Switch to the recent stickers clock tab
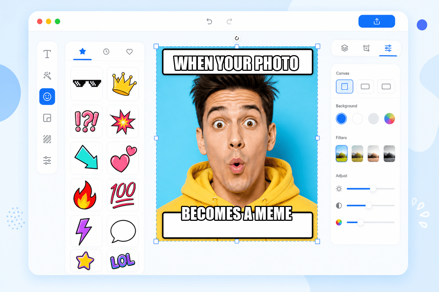 click(x=106, y=52)
